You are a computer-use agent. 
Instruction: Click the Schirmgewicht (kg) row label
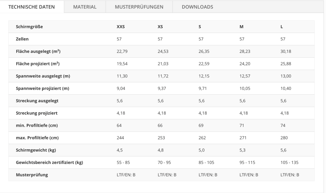tap(36, 150)
